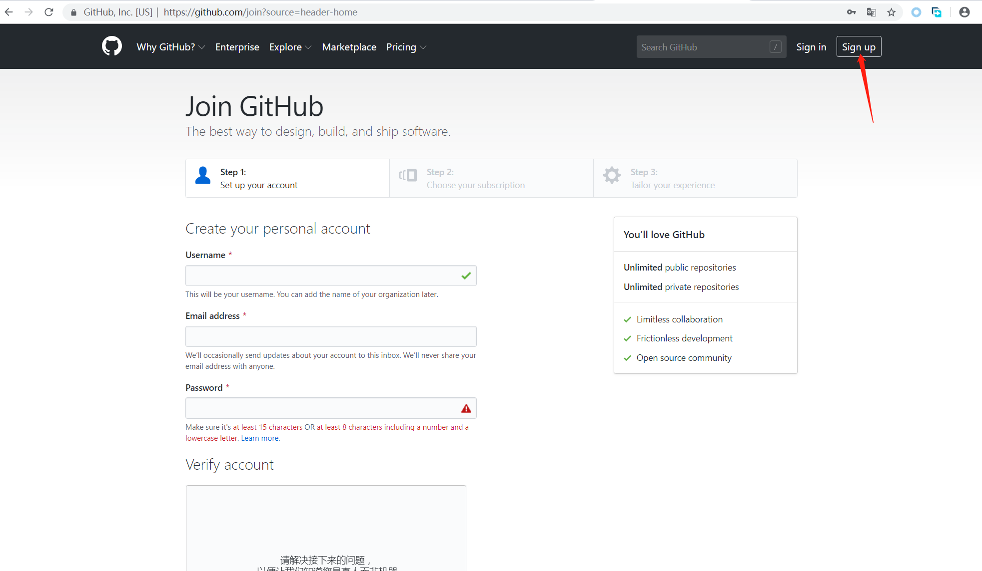
Task: Click the Sign up button
Action: [859, 47]
